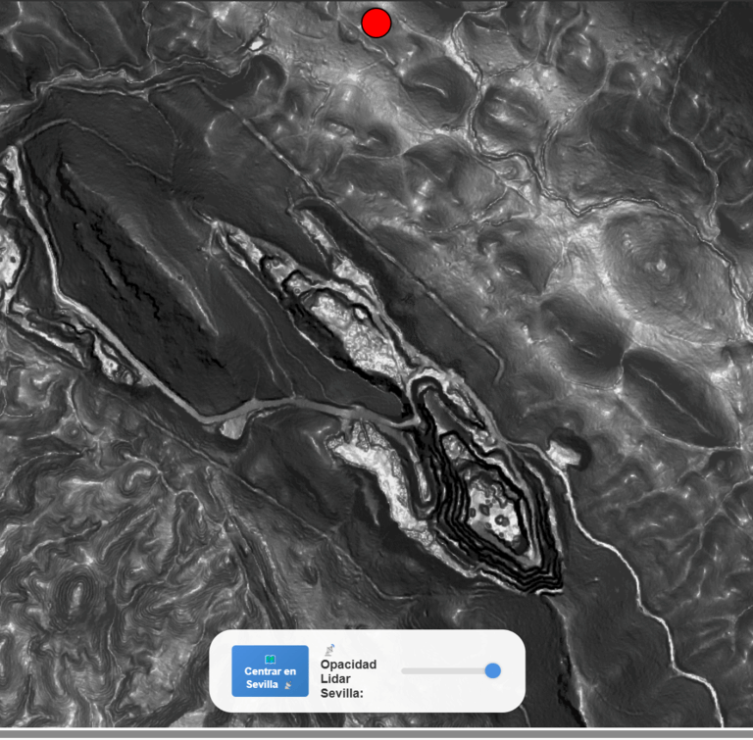
Task: Click the red circle marker on the map
Action: [x=376, y=23]
